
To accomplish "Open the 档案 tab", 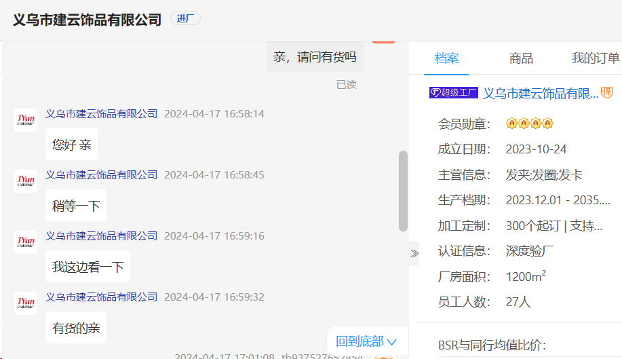I will click(446, 58).
